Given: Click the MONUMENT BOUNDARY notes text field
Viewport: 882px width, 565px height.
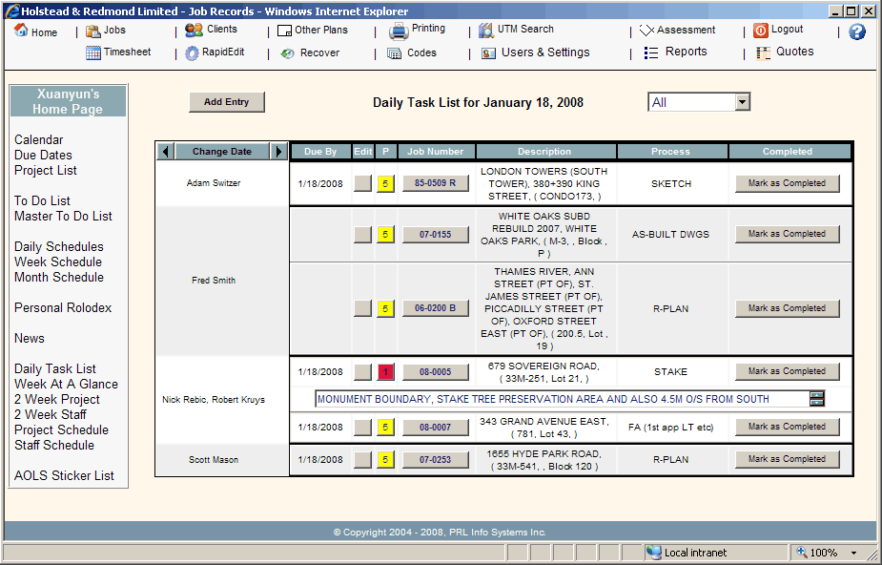Looking at the screenshot, I should (x=561, y=399).
